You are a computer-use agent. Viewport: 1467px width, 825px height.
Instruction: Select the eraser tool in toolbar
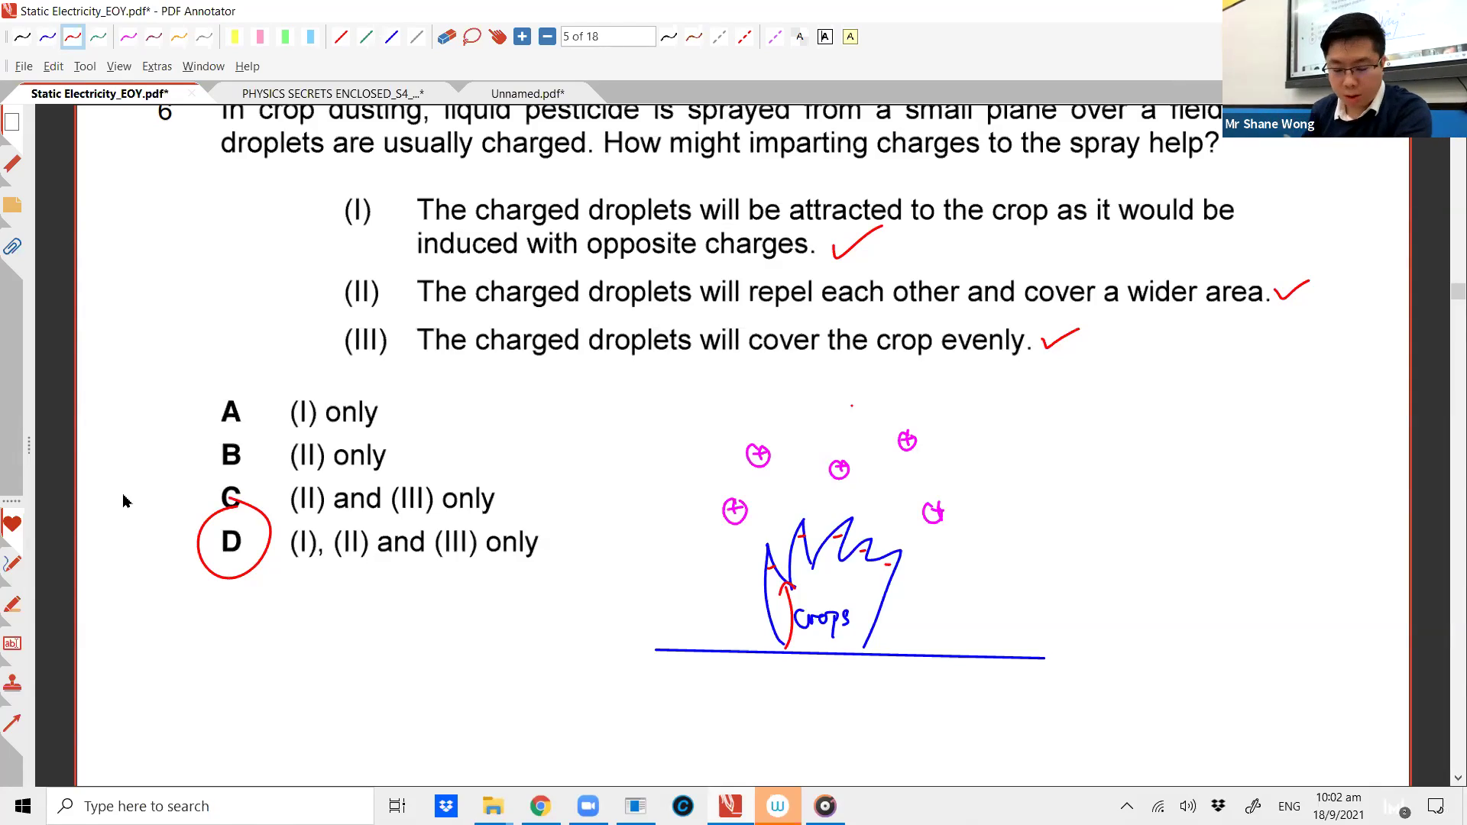(x=446, y=37)
